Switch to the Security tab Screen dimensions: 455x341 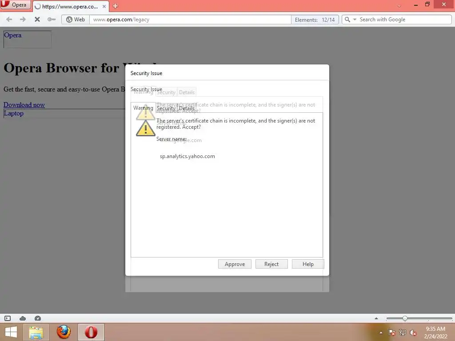pyautogui.click(x=166, y=108)
